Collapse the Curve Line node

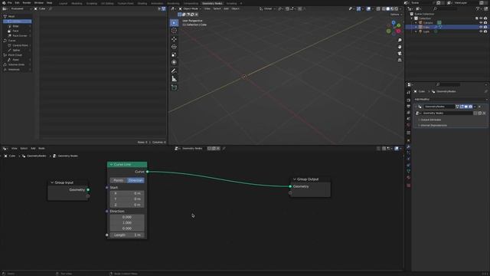pyautogui.click(x=111, y=165)
